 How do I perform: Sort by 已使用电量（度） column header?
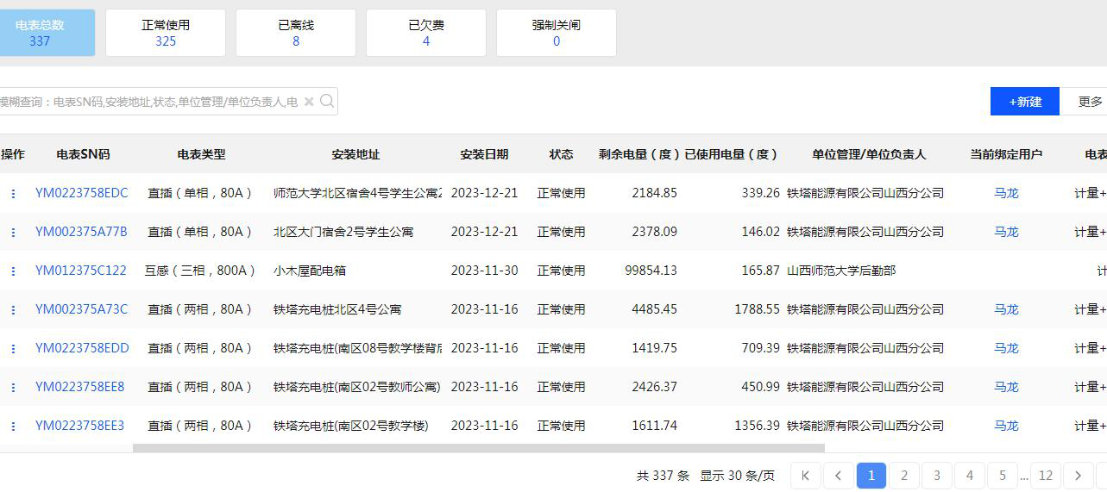click(x=732, y=154)
